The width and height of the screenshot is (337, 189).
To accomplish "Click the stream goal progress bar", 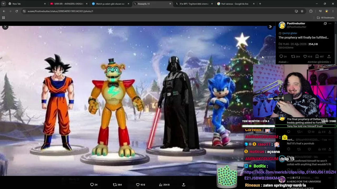I will (289, 126).
